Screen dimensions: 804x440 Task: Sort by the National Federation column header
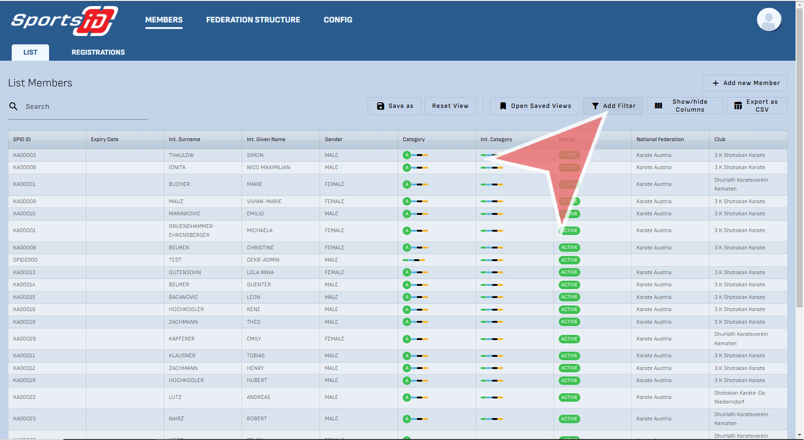660,139
